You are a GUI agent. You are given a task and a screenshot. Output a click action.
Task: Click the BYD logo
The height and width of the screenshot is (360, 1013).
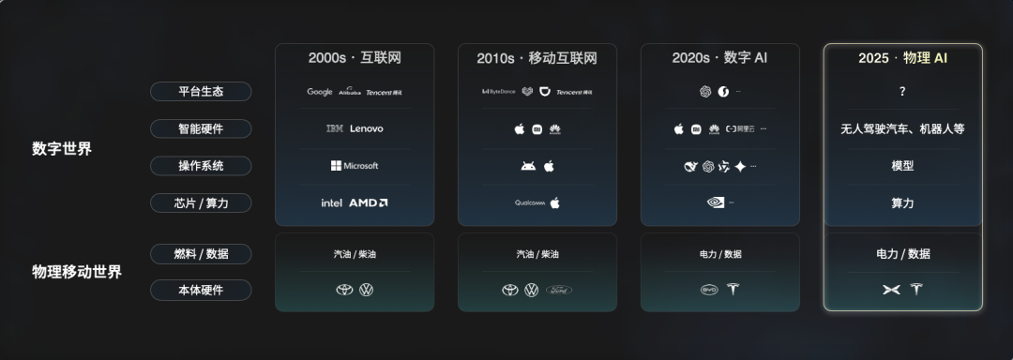point(709,291)
